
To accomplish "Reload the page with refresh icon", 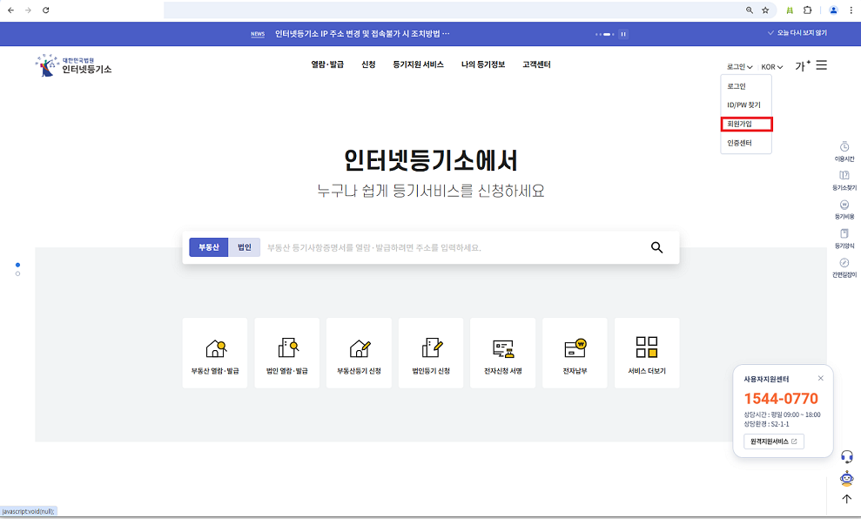I will click(46, 10).
